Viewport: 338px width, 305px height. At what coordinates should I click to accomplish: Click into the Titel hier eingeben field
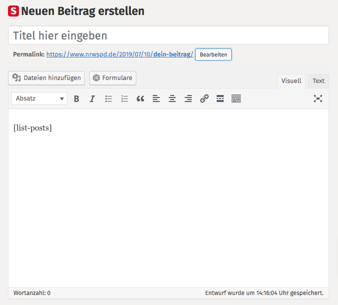pyautogui.click(x=168, y=35)
